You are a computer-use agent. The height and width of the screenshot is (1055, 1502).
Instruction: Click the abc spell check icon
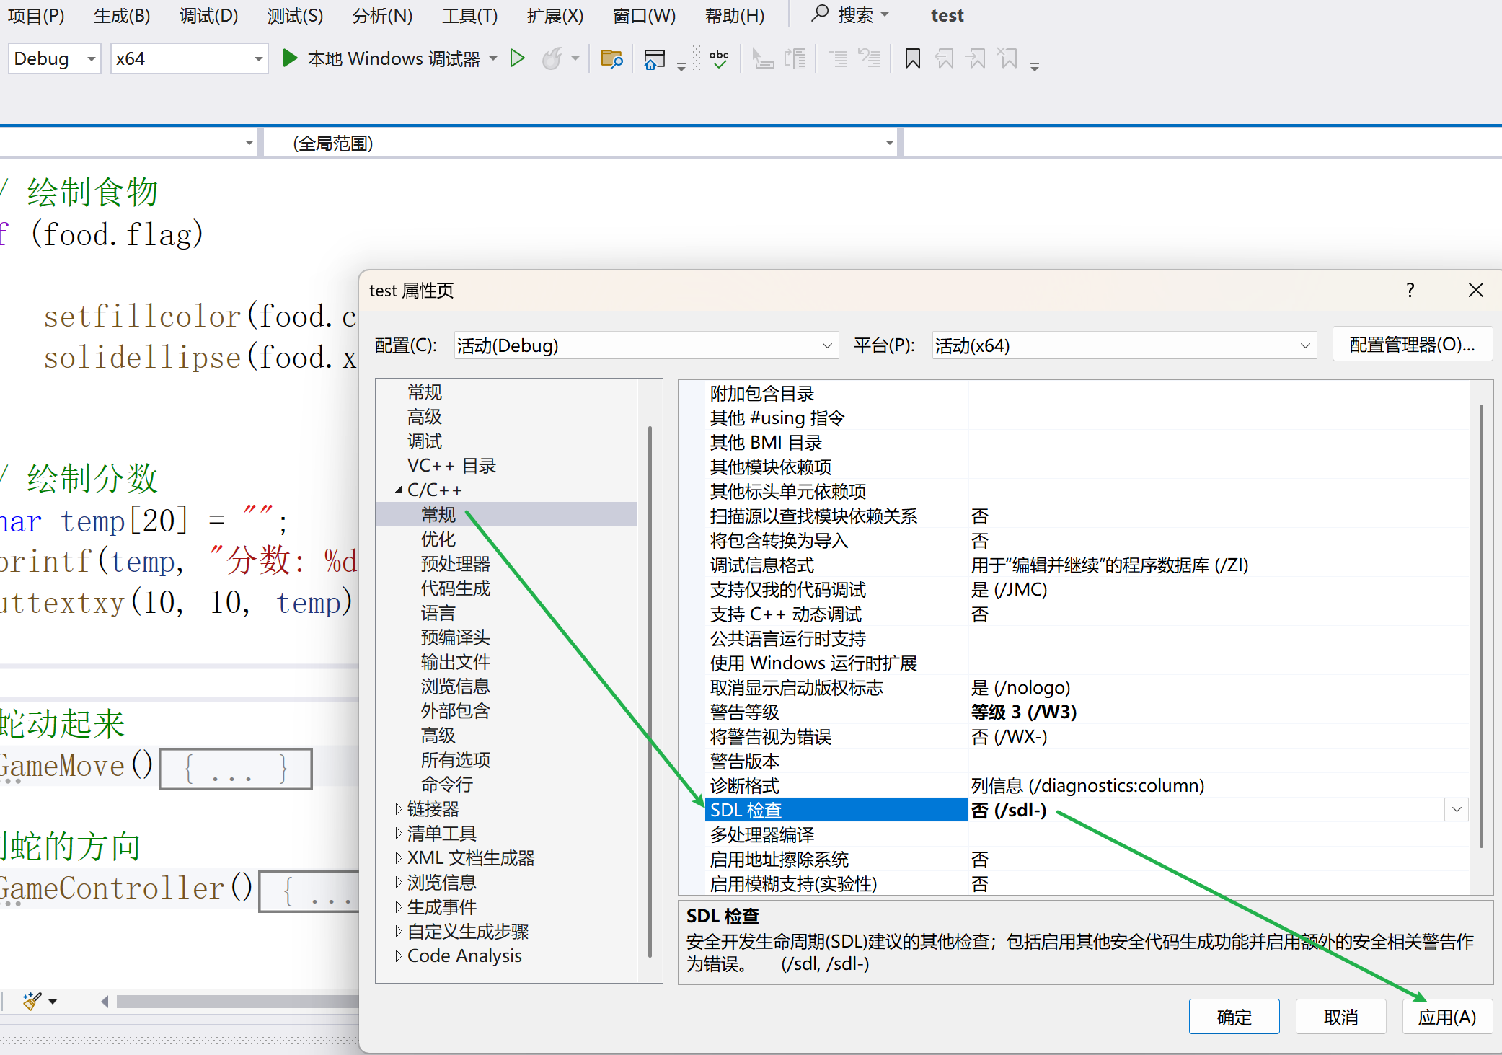click(x=719, y=58)
